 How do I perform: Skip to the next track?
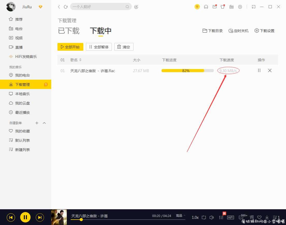(40, 217)
